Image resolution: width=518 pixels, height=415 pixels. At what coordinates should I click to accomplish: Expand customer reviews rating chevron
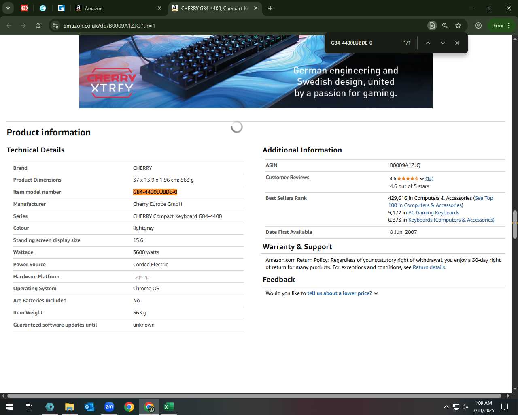coord(422,179)
